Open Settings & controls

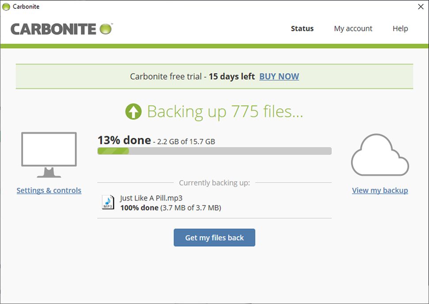point(49,190)
